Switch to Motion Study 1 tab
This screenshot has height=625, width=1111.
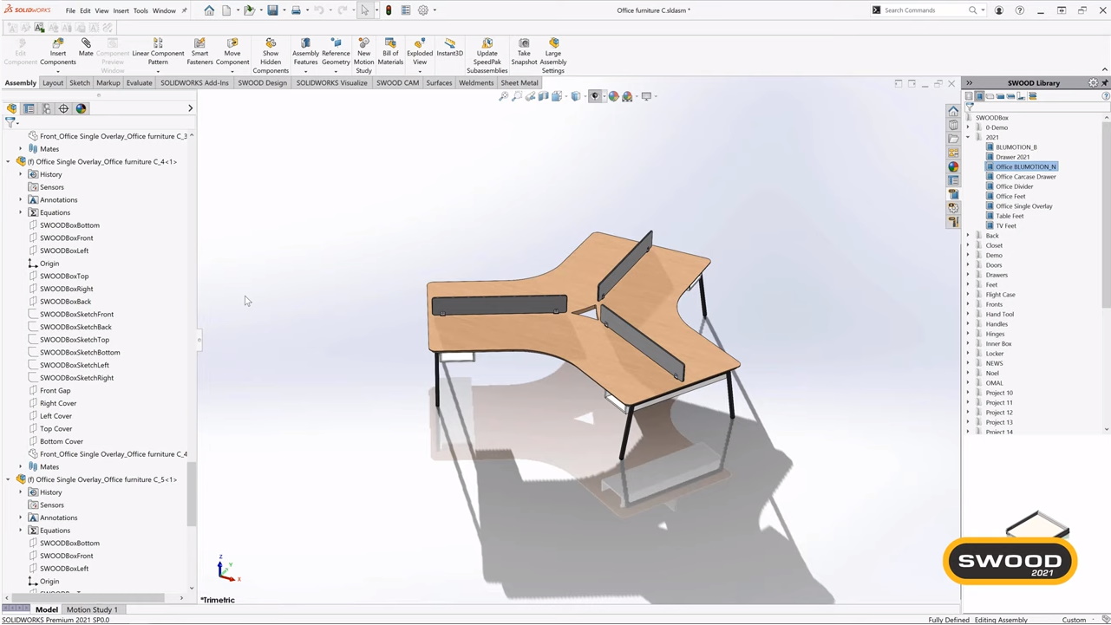(92, 609)
